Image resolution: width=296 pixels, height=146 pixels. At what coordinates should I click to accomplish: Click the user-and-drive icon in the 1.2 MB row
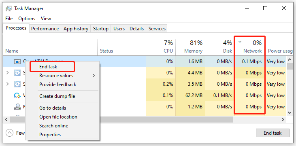click(17, 107)
